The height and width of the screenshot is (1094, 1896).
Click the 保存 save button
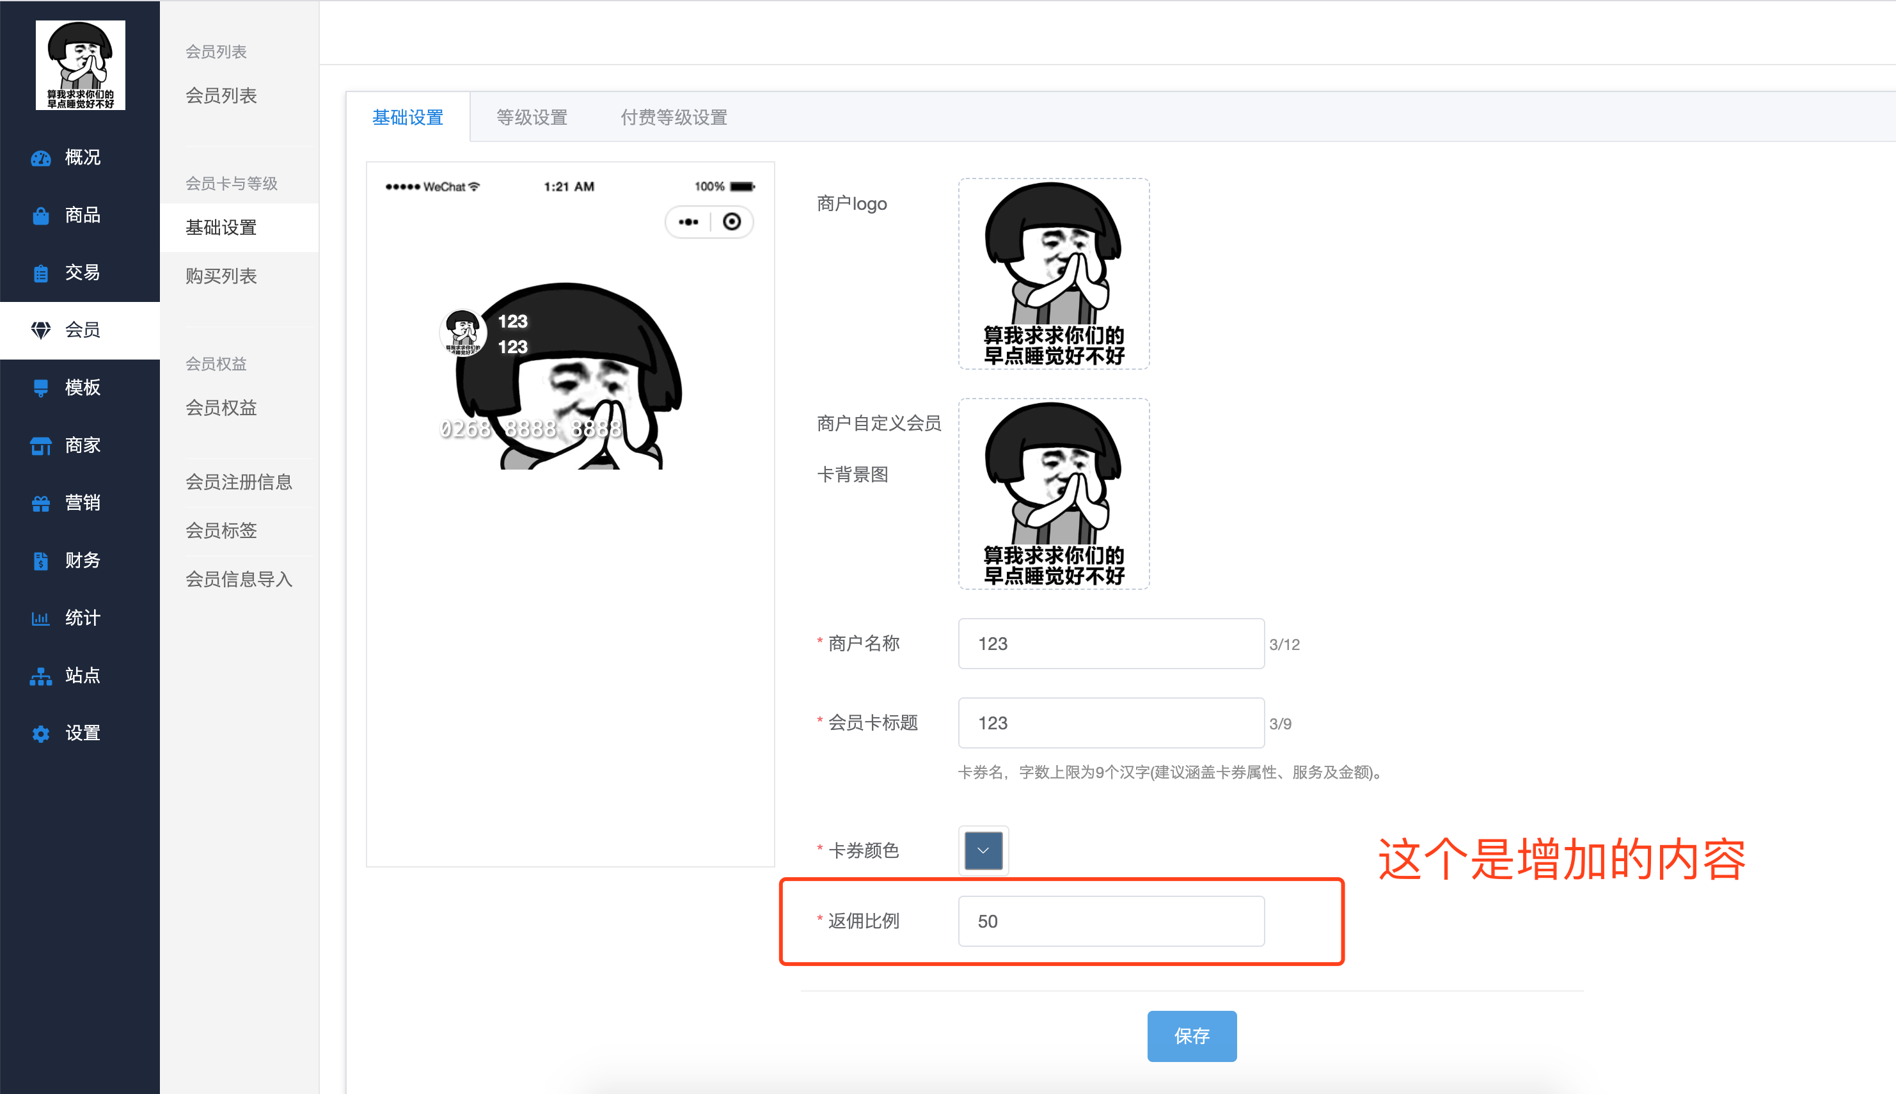1191,1036
